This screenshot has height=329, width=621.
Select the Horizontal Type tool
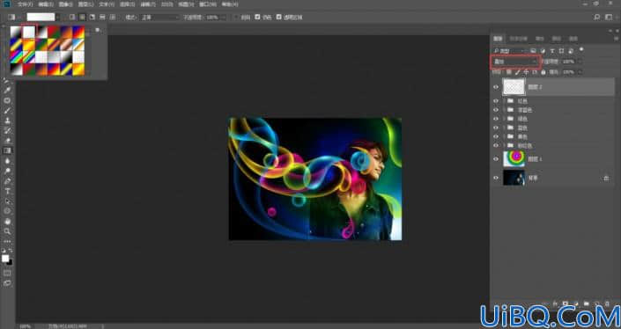pos(7,192)
